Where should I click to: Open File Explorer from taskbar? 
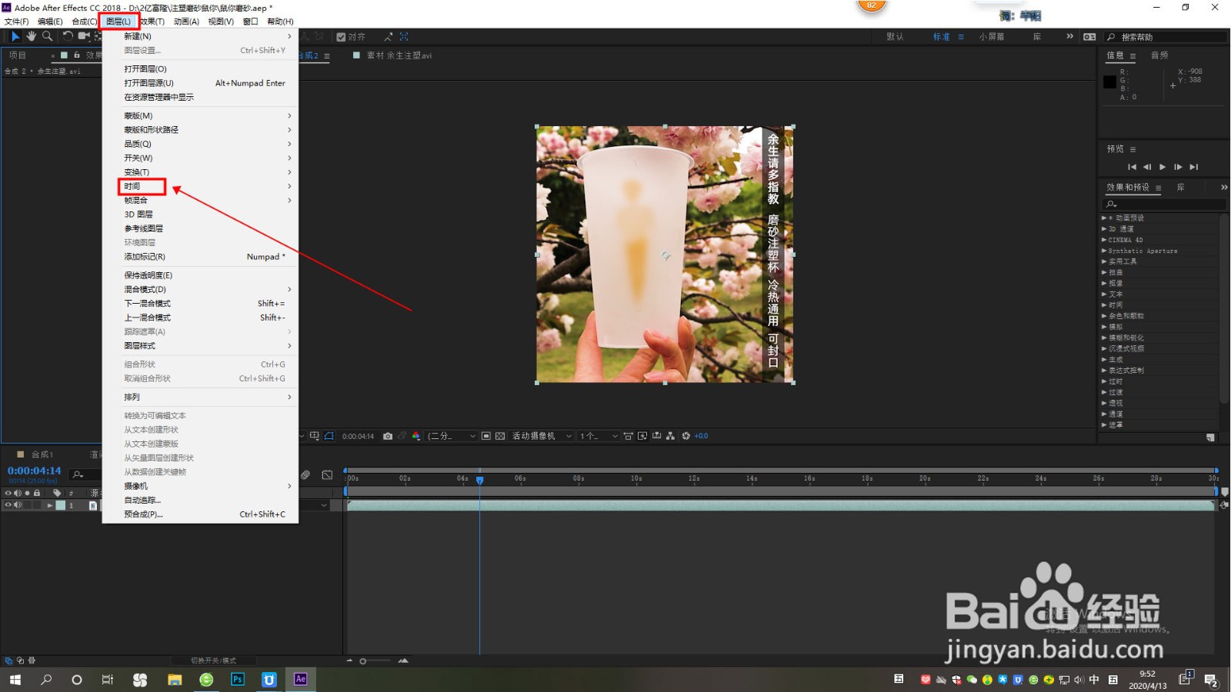click(x=175, y=679)
